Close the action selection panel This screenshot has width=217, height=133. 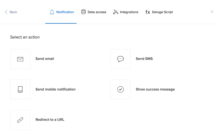click(x=212, y=12)
